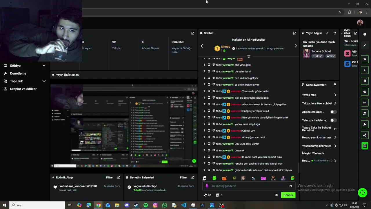This screenshot has width=371, height=209.
Task: Pop out the Kanal Eylemleri panel
Action: [x=334, y=85]
